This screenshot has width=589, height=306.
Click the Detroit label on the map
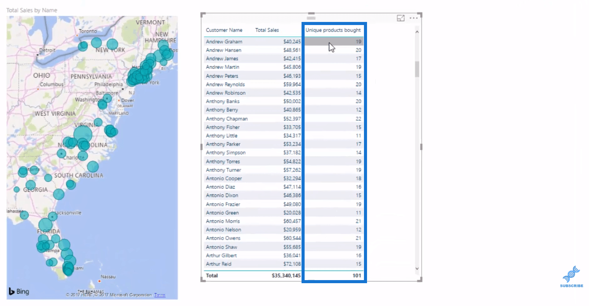pos(47,50)
